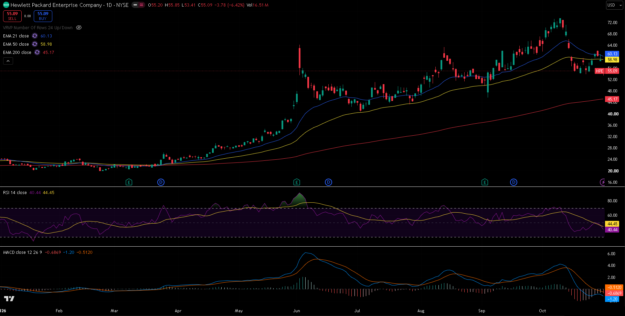Open the USD currency dropdown

tap(615, 5)
